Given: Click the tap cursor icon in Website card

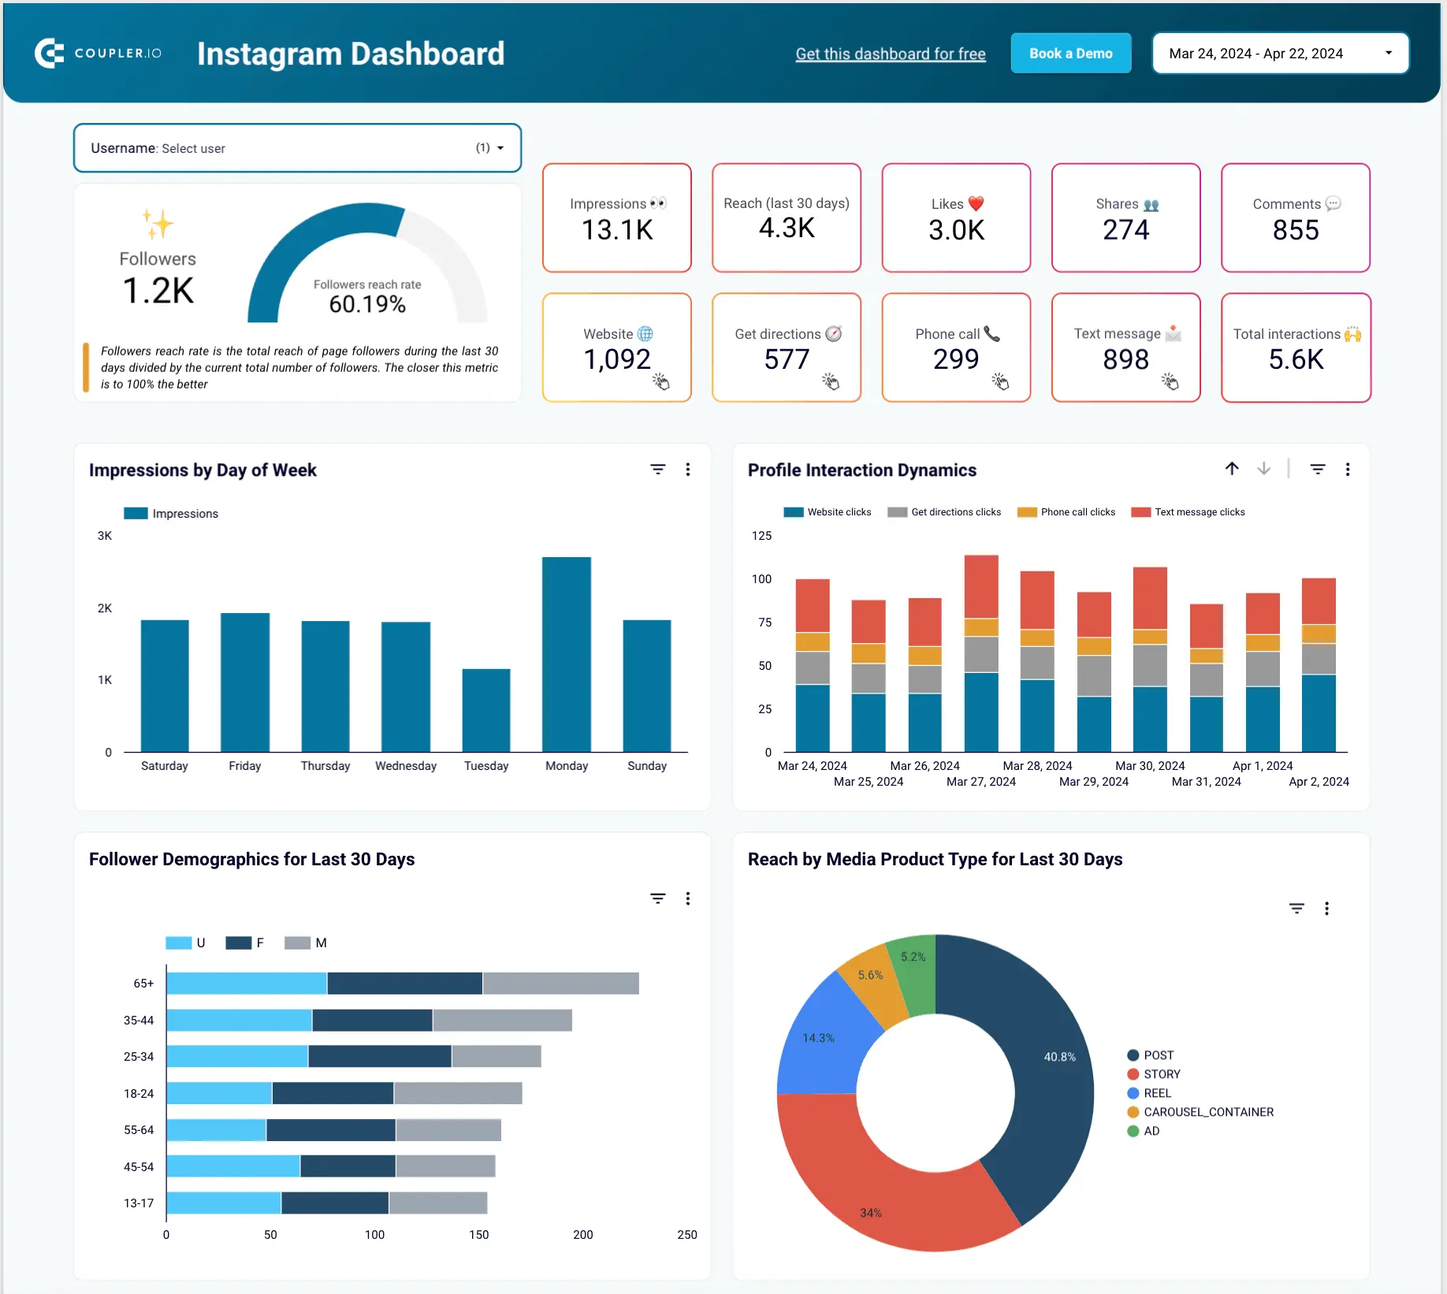Looking at the screenshot, I should (x=660, y=382).
